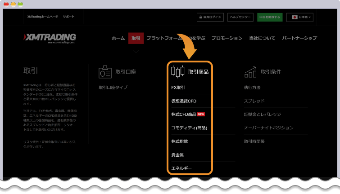Open the 証拠金とレバレッジ link
This screenshot has height=194, width=340.
(x=263, y=115)
